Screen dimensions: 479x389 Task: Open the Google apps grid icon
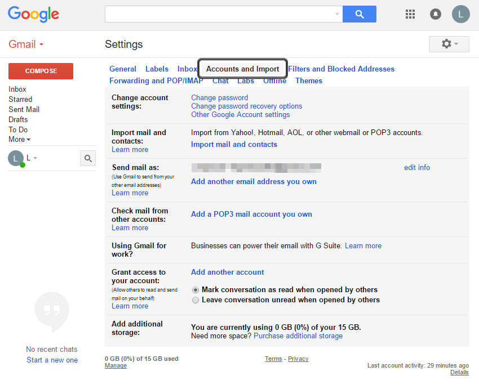[410, 14]
